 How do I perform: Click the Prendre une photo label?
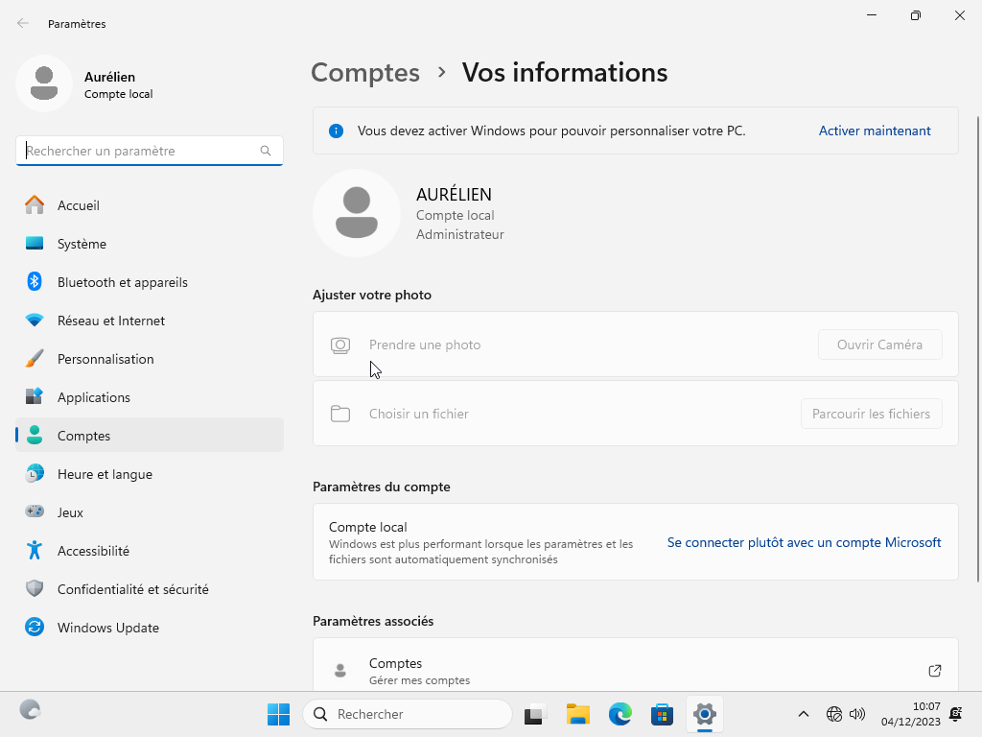(425, 345)
